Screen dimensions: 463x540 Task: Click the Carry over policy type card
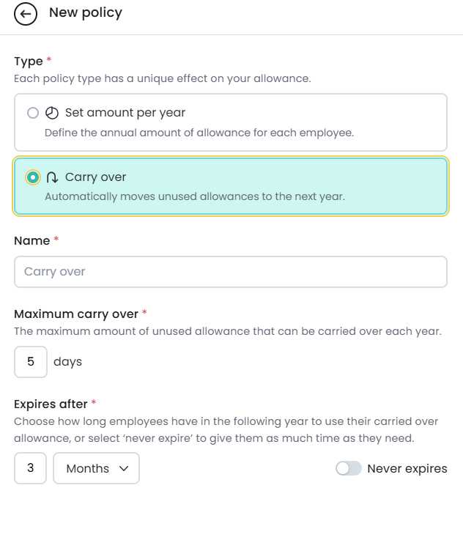pyautogui.click(x=231, y=186)
